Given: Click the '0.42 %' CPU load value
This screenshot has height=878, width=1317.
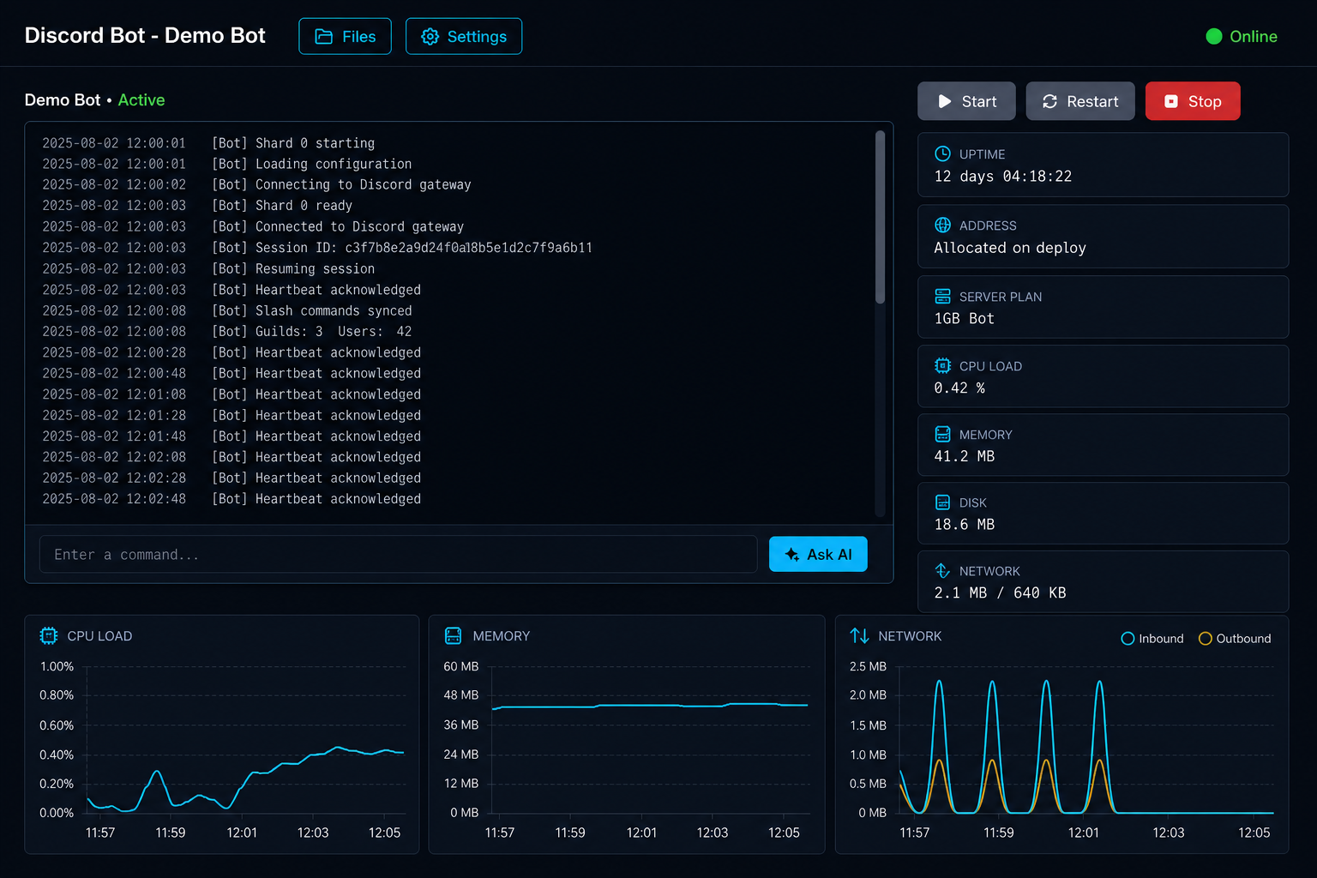Looking at the screenshot, I should coord(959,388).
